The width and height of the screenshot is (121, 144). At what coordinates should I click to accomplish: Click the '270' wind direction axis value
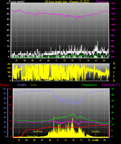9,68
